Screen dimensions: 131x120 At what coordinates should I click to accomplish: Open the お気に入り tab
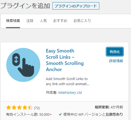pyautogui.click(x=82, y=21)
